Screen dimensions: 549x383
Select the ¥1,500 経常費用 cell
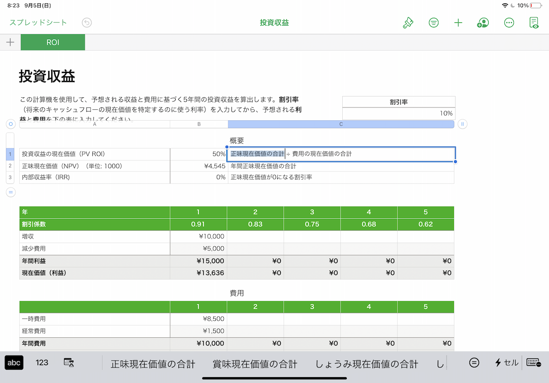(199, 331)
